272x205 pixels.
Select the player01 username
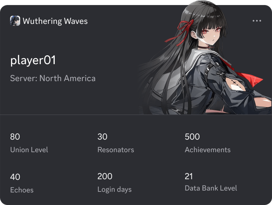(33, 60)
